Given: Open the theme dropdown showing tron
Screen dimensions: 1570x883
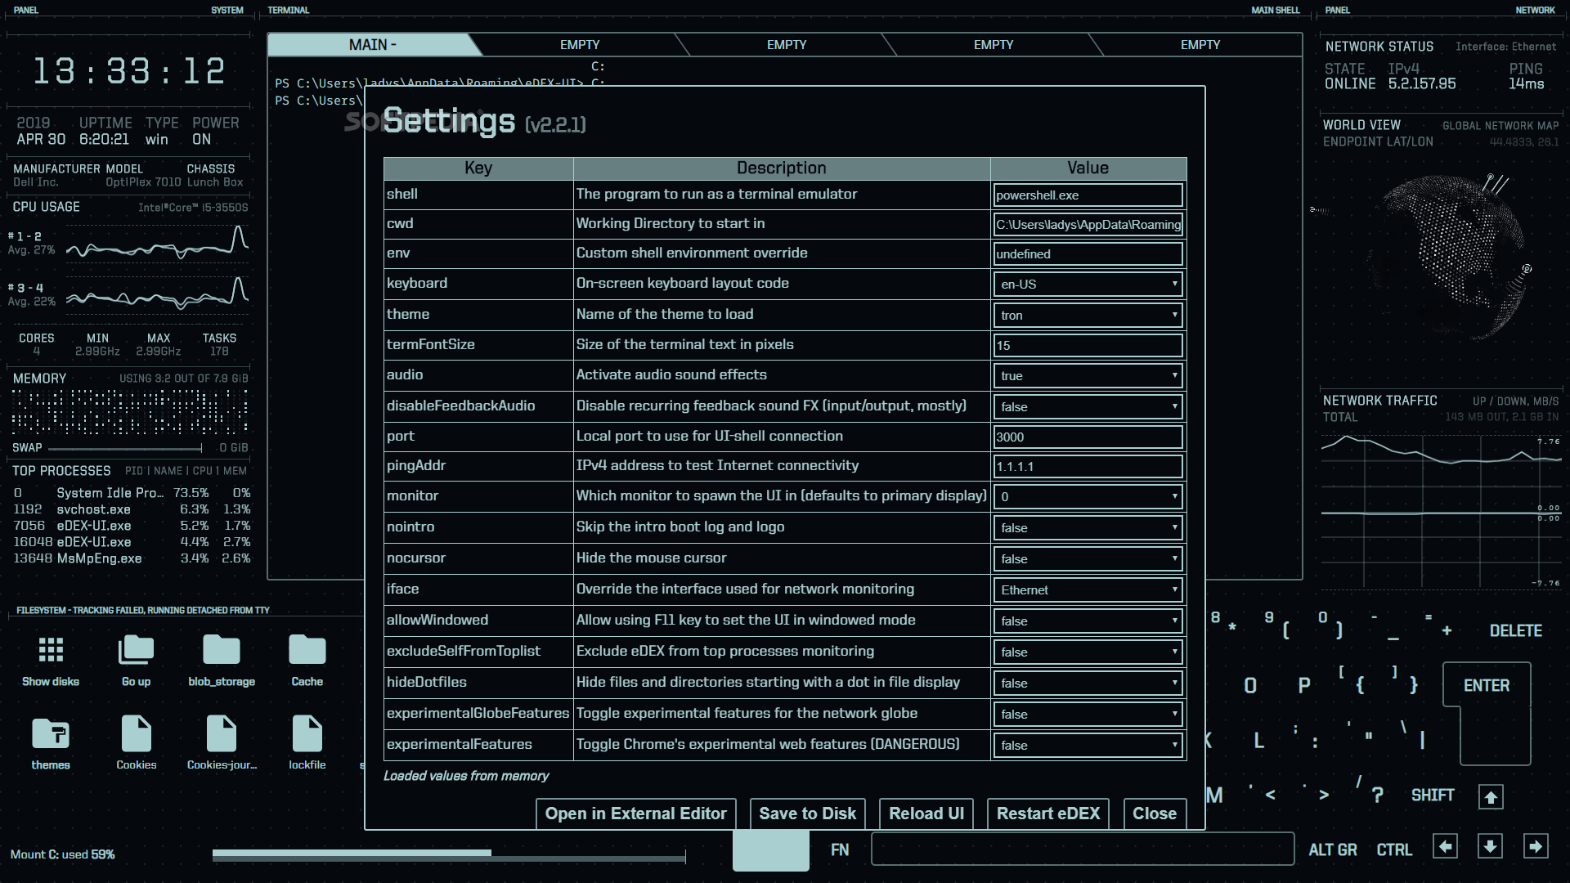Looking at the screenshot, I should 1088,316.
